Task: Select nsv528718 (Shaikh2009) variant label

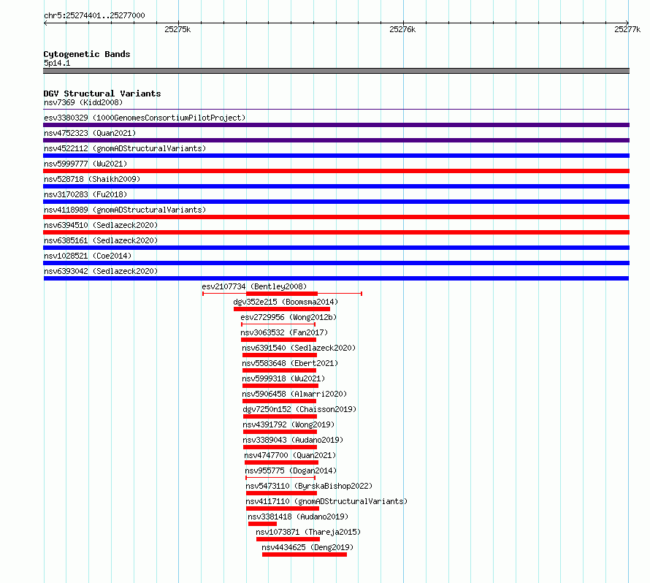Action: 92,179
